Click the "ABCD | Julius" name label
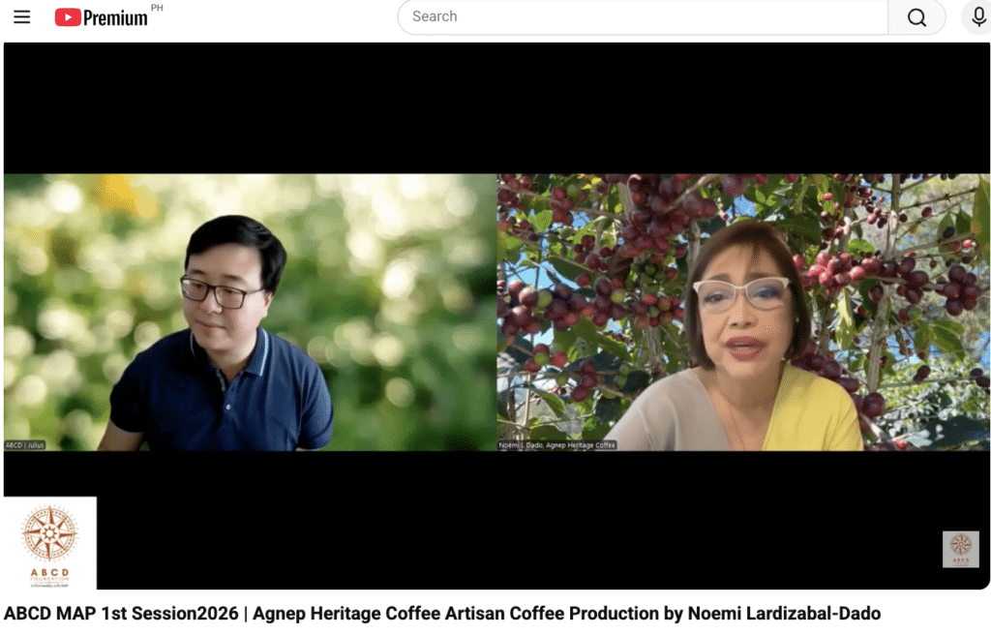Image resolution: width=991 pixels, height=635 pixels. click(x=25, y=445)
